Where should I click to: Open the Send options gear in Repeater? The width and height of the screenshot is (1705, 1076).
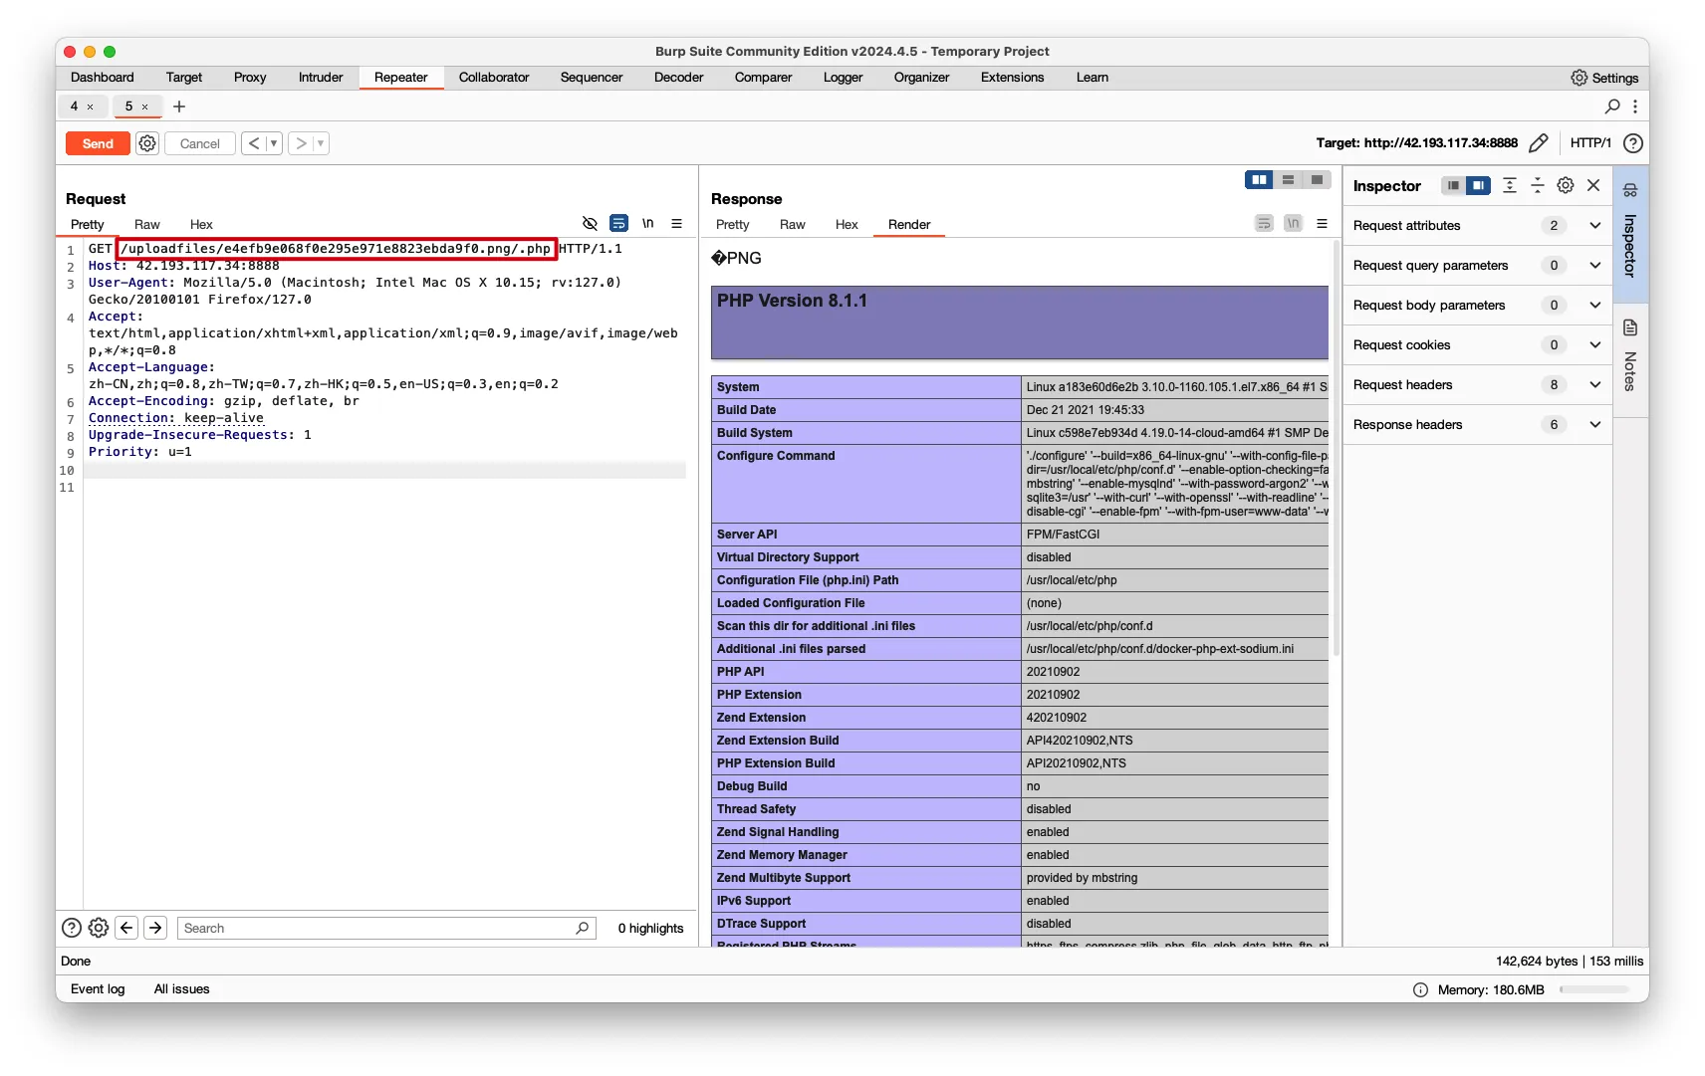click(x=147, y=143)
